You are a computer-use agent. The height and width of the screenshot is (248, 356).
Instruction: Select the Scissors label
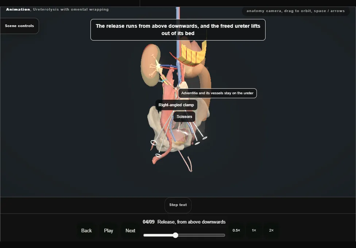coord(184,117)
